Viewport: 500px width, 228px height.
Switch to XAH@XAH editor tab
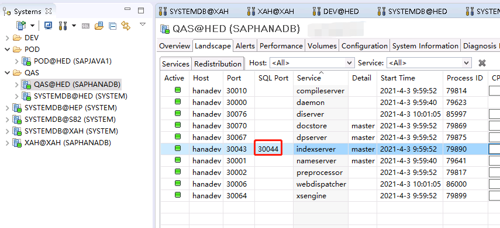tap(270, 12)
